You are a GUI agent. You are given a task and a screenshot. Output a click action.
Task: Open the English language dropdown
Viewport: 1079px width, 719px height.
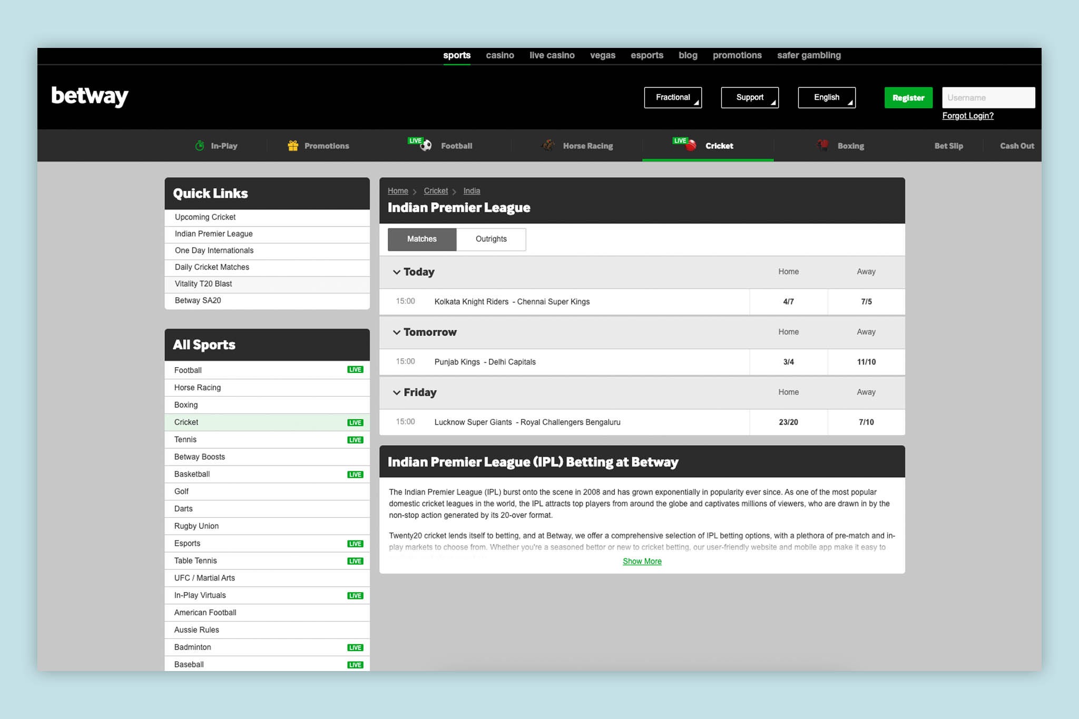pos(826,97)
